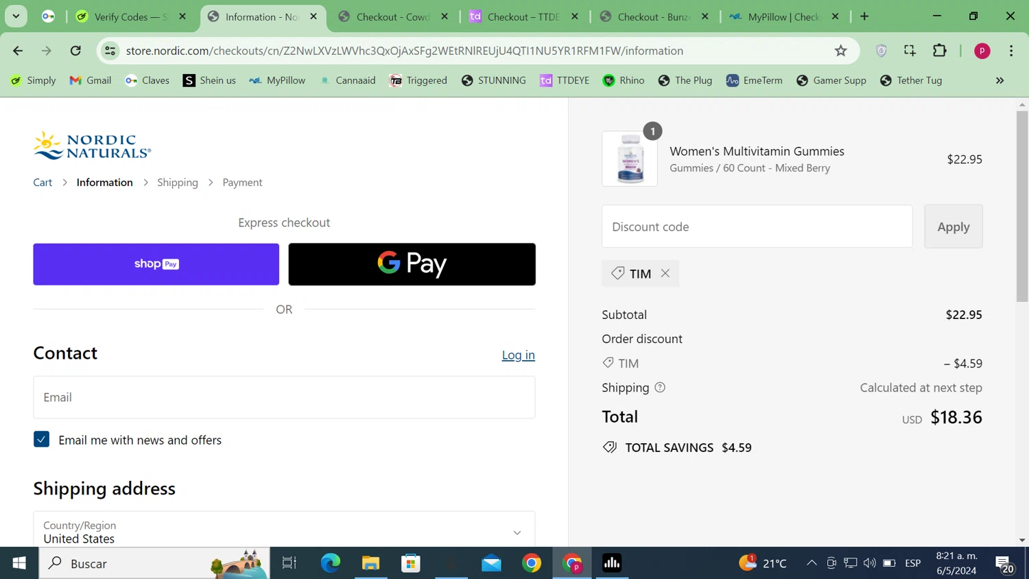The width and height of the screenshot is (1029, 579).
Task: Open Task View on the taskbar
Action: tap(289, 563)
